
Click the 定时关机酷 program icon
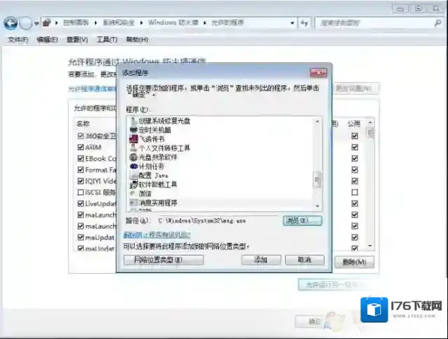133,130
